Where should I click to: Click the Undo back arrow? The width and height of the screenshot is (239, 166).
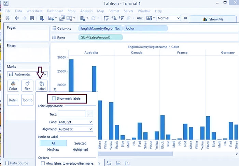pos(17,18)
